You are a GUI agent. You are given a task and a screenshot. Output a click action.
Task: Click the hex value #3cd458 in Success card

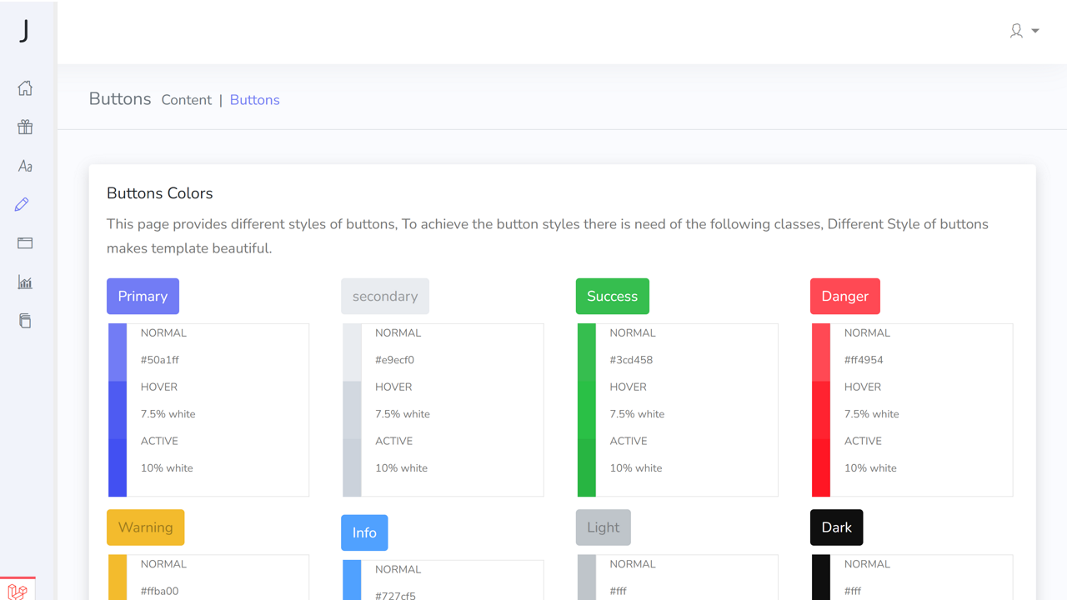click(x=631, y=359)
